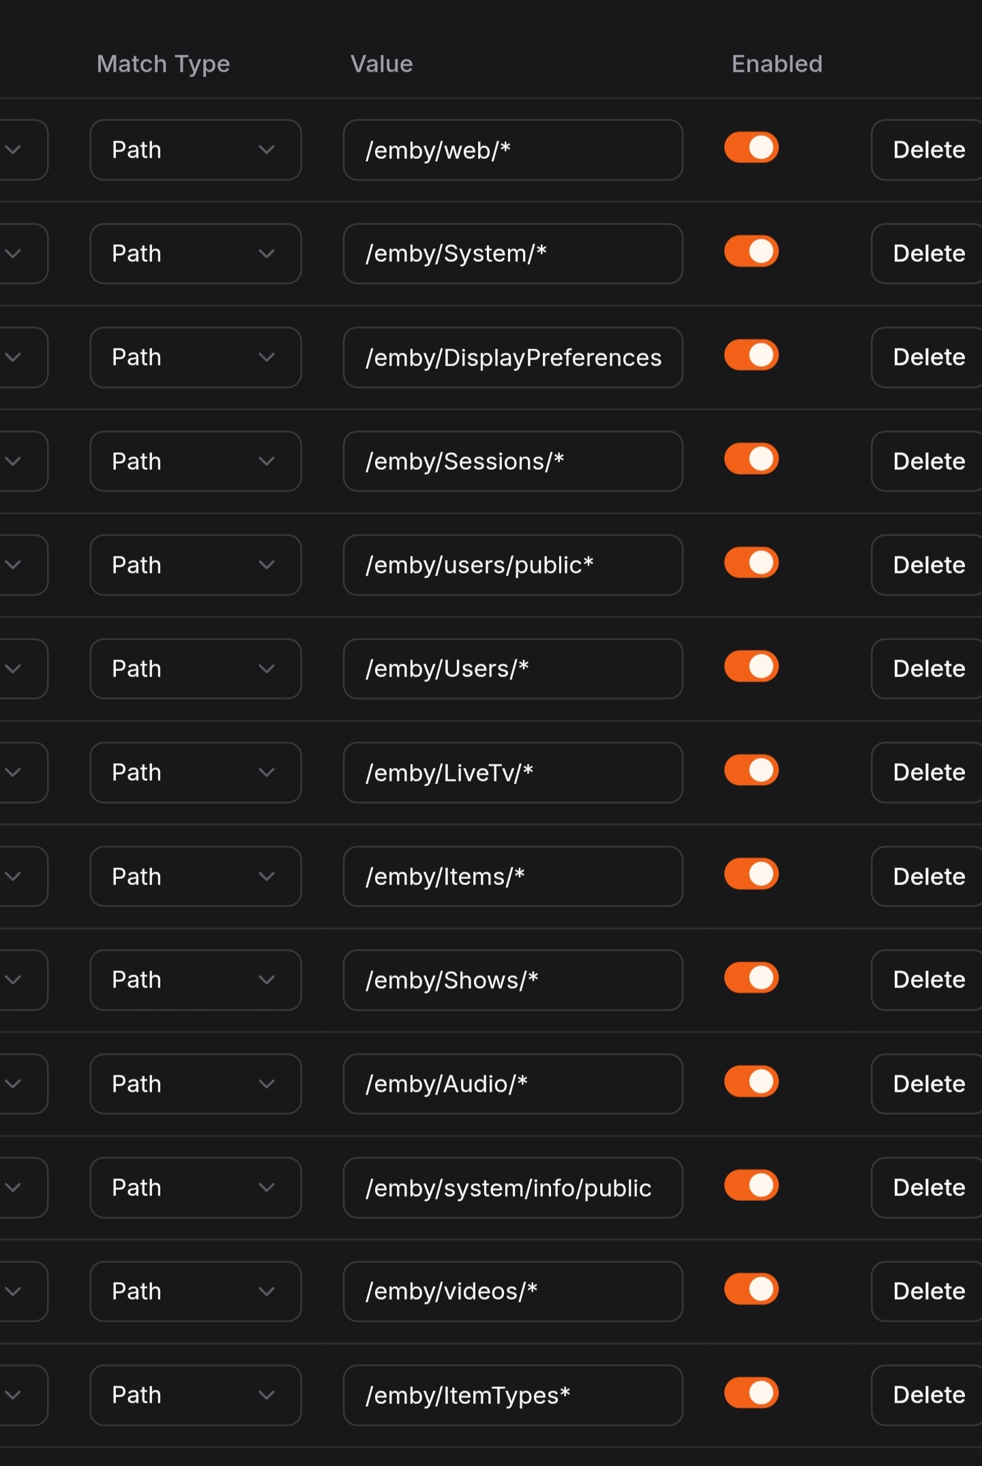
Task: Focus the /emby/Shows/* value input
Action: pyautogui.click(x=513, y=980)
